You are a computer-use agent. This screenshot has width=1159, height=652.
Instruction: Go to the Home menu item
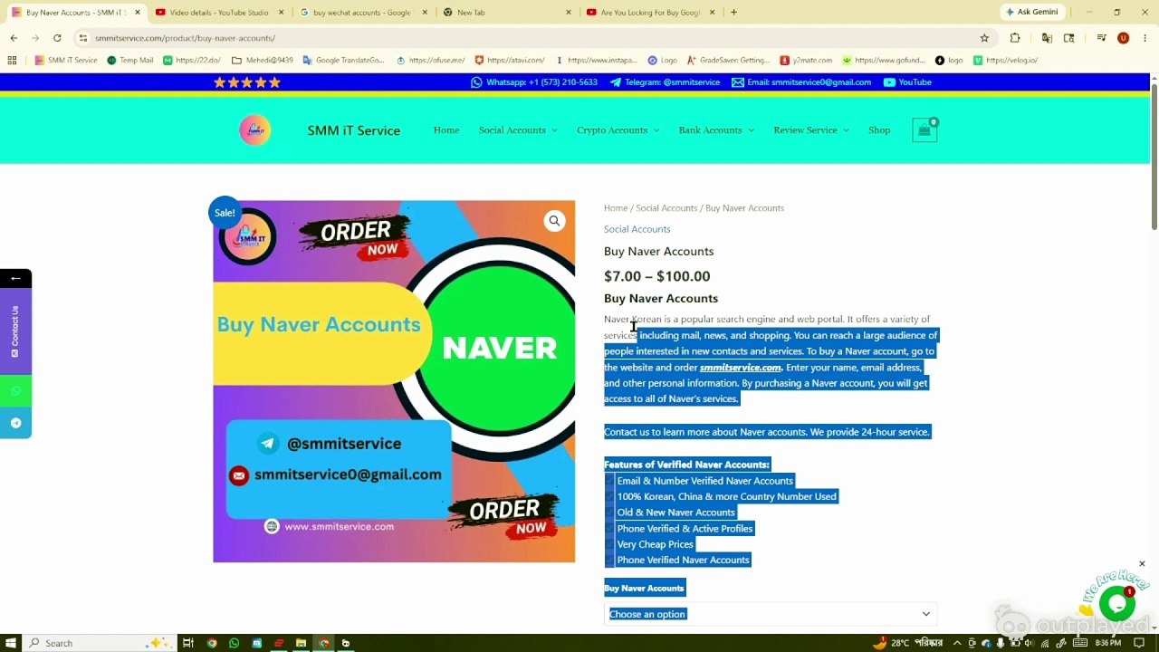[446, 130]
